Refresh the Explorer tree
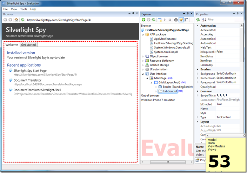Viewport: 247px width, 173px height. pos(154,20)
